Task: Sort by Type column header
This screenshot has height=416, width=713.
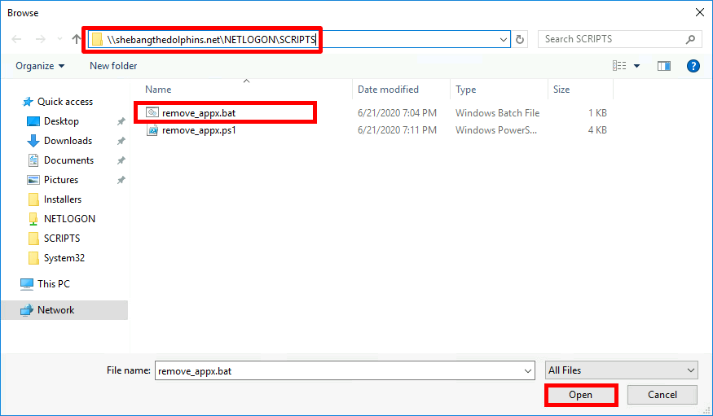Action: coord(465,90)
